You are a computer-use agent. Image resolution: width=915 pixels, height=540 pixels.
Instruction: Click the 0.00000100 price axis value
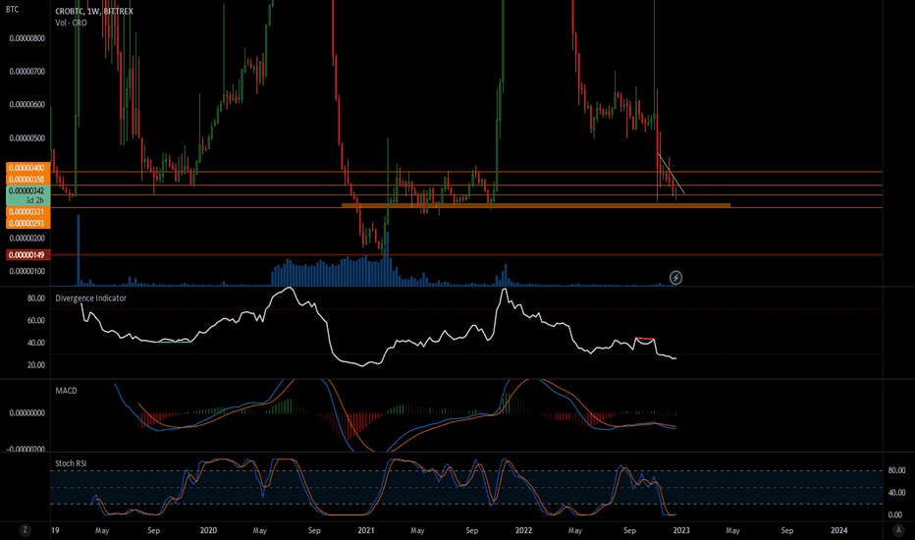(x=27, y=271)
